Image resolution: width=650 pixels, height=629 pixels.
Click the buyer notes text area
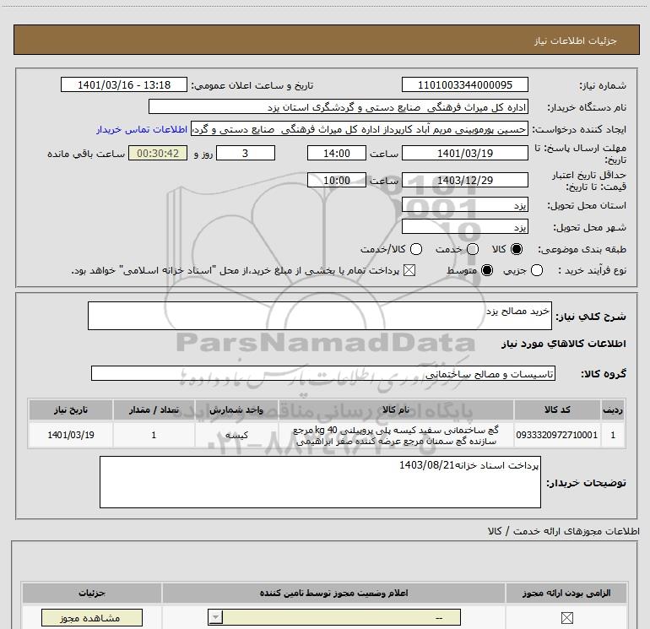pos(320,482)
